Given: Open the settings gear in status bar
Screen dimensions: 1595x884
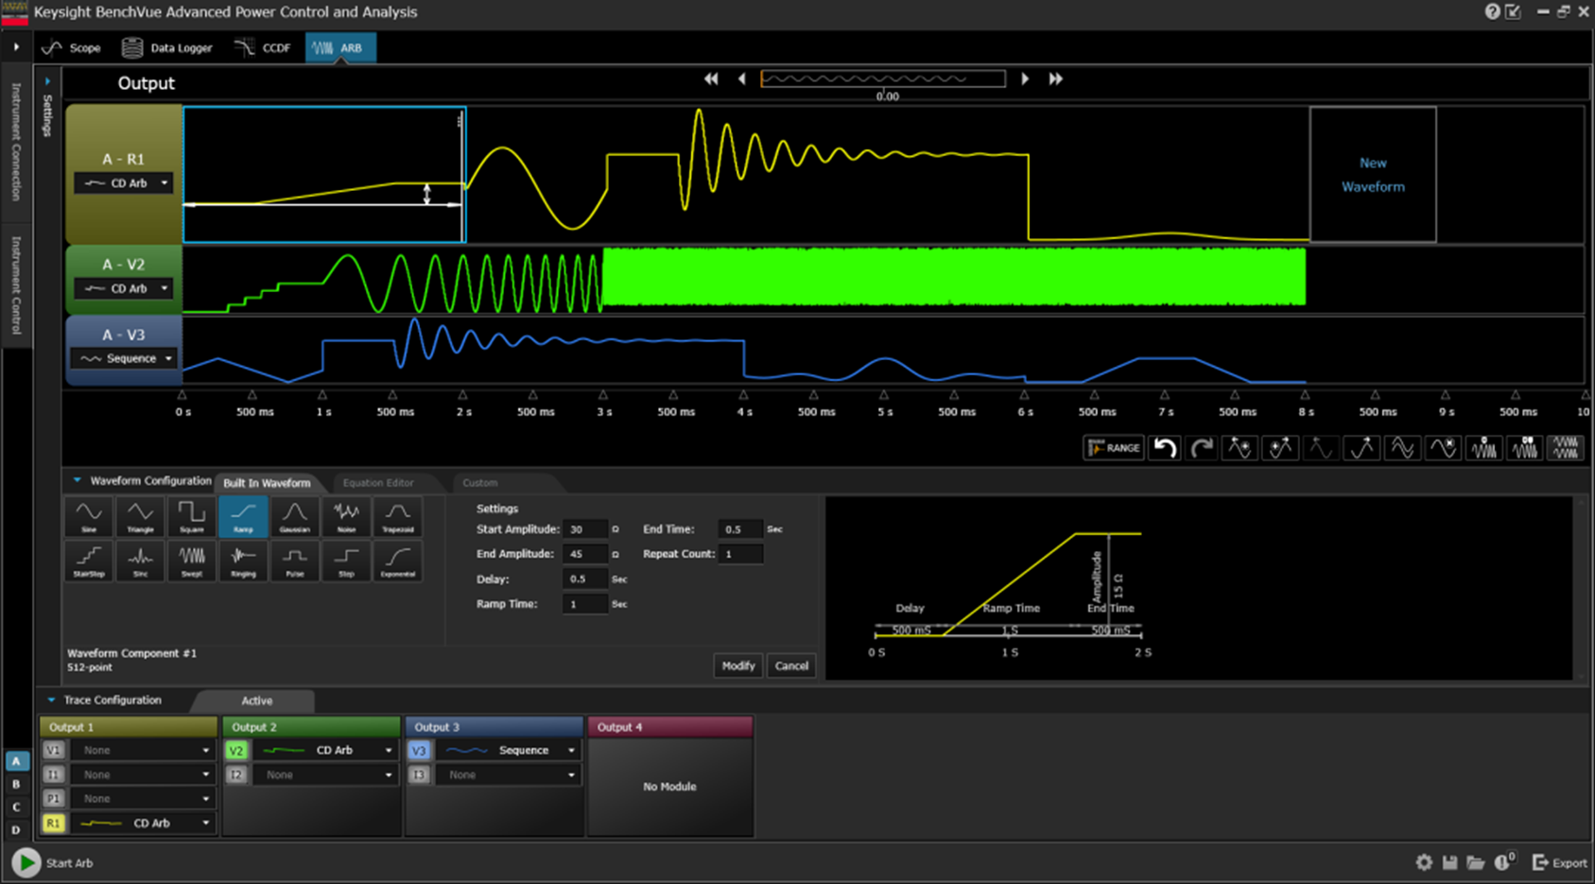Looking at the screenshot, I should click(1424, 862).
